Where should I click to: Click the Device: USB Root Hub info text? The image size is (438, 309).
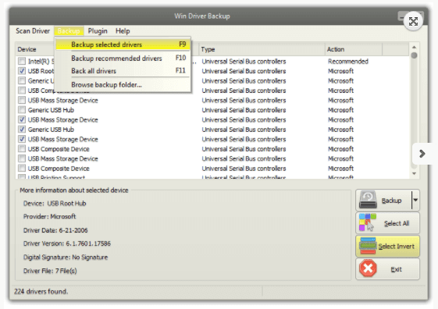click(55, 203)
